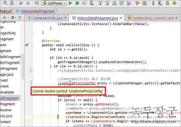Click the project tree vertical scrollbar
Screen dimensions: 181x127
click(23, 67)
